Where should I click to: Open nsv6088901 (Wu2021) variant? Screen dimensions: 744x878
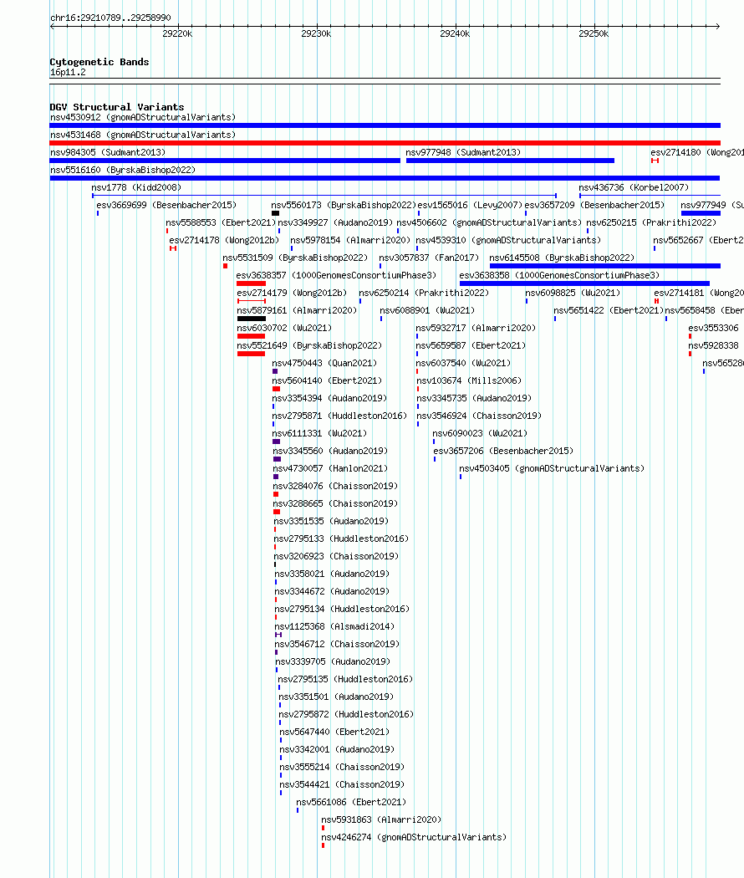(427, 310)
